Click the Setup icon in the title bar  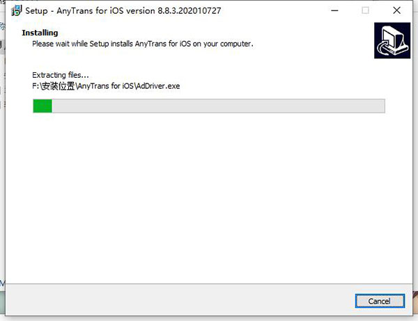(x=16, y=10)
